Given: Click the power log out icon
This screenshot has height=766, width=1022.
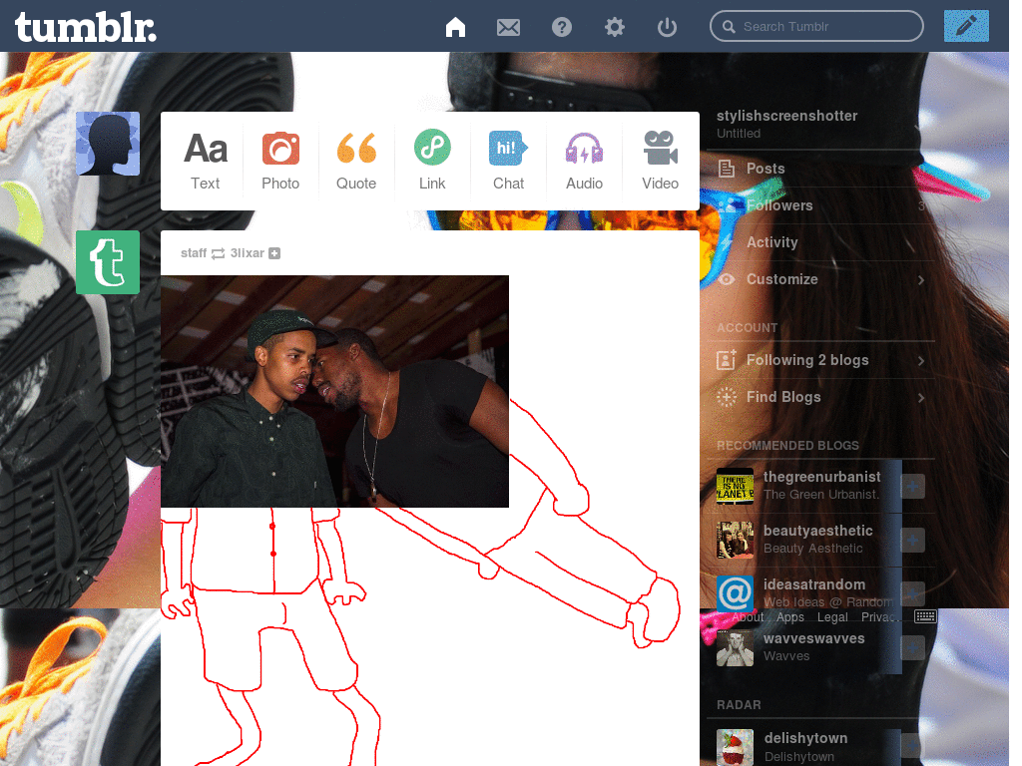Looking at the screenshot, I should [667, 27].
